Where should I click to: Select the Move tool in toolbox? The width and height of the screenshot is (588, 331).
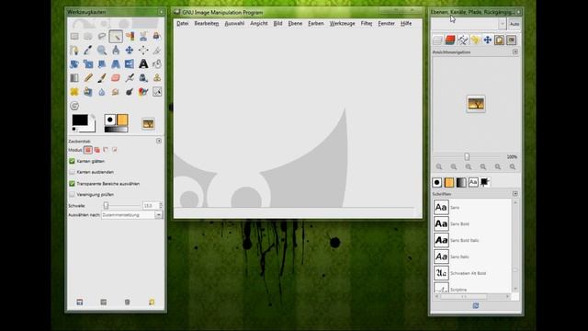[130, 51]
